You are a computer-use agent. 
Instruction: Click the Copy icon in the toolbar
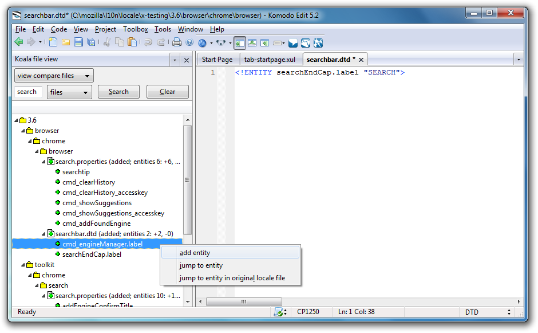point(120,42)
